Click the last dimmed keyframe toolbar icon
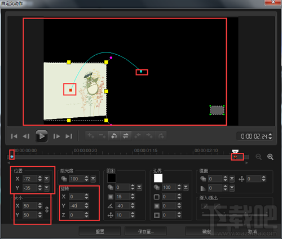 coord(161,136)
